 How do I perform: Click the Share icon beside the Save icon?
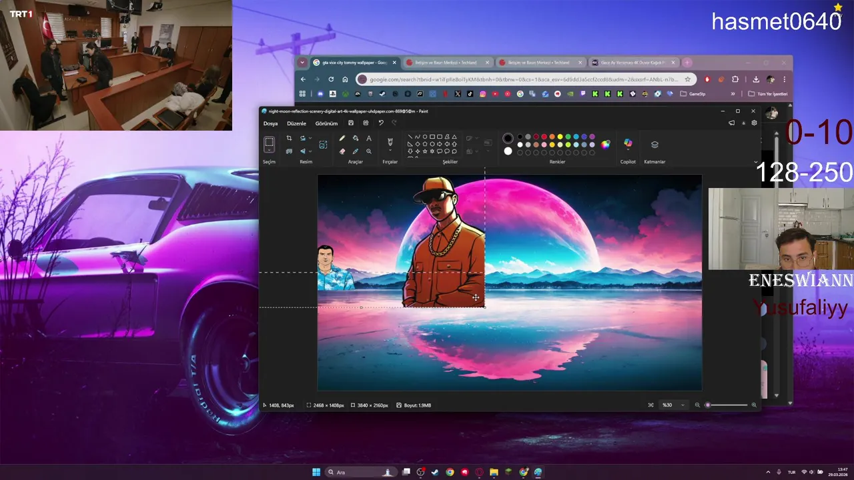point(366,123)
